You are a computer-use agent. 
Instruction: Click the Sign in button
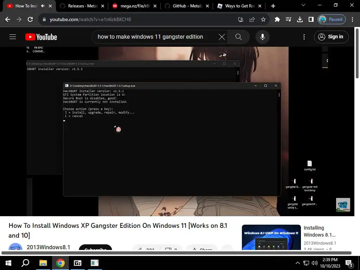click(331, 37)
